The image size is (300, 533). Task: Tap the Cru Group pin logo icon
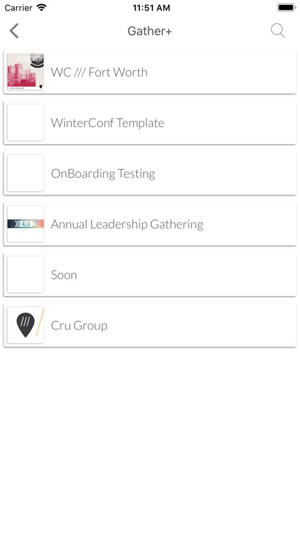[26, 325]
